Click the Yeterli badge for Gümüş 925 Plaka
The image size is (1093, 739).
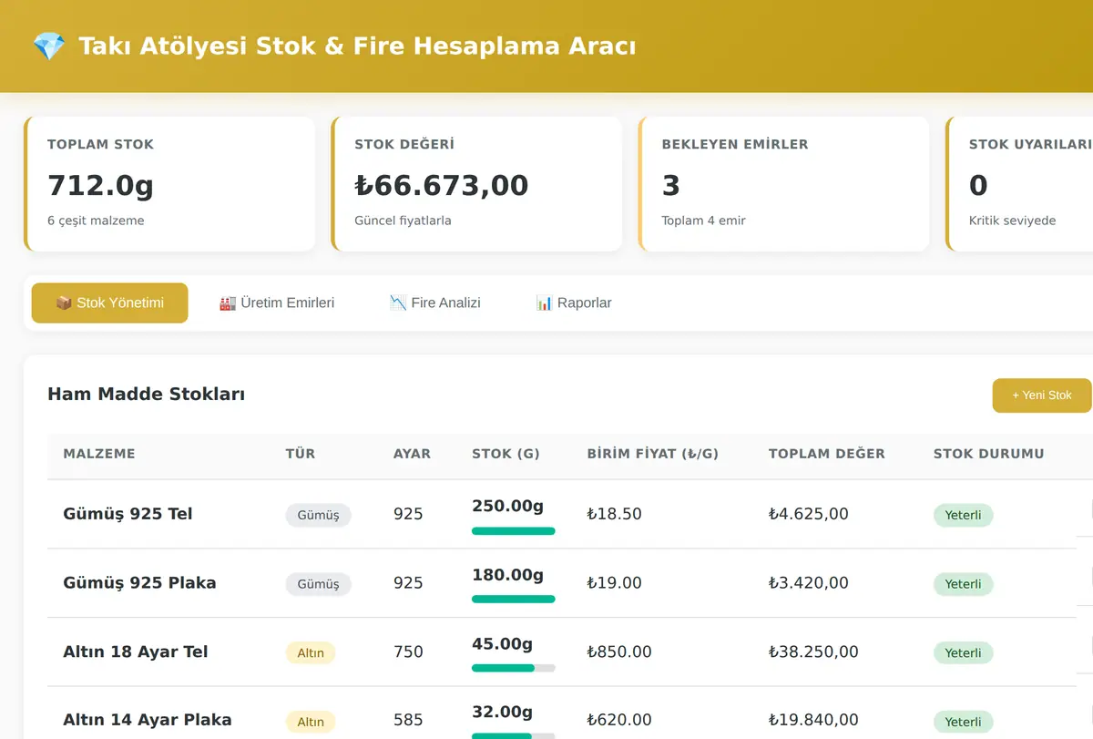click(964, 584)
